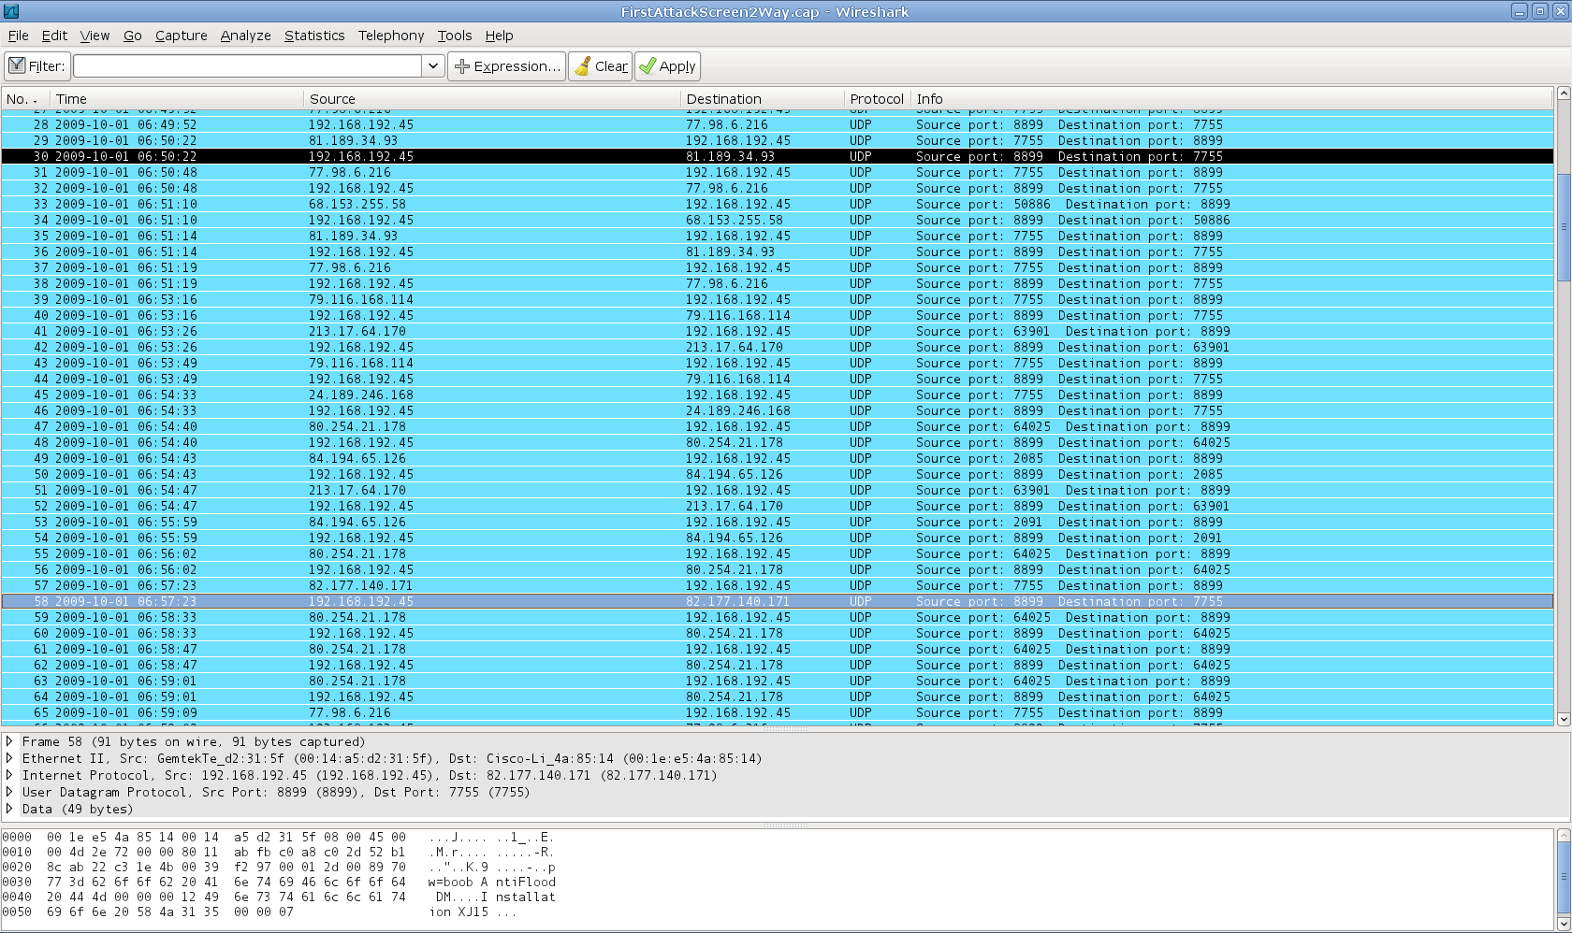Click the packet list scrollbar up arrow
This screenshot has height=933, width=1572.
(x=1563, y=93)
